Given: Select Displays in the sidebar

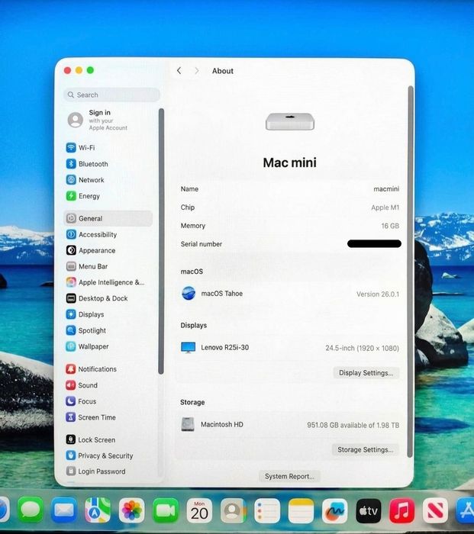Looking at the screenshot, I should click(x=85, y=314).
